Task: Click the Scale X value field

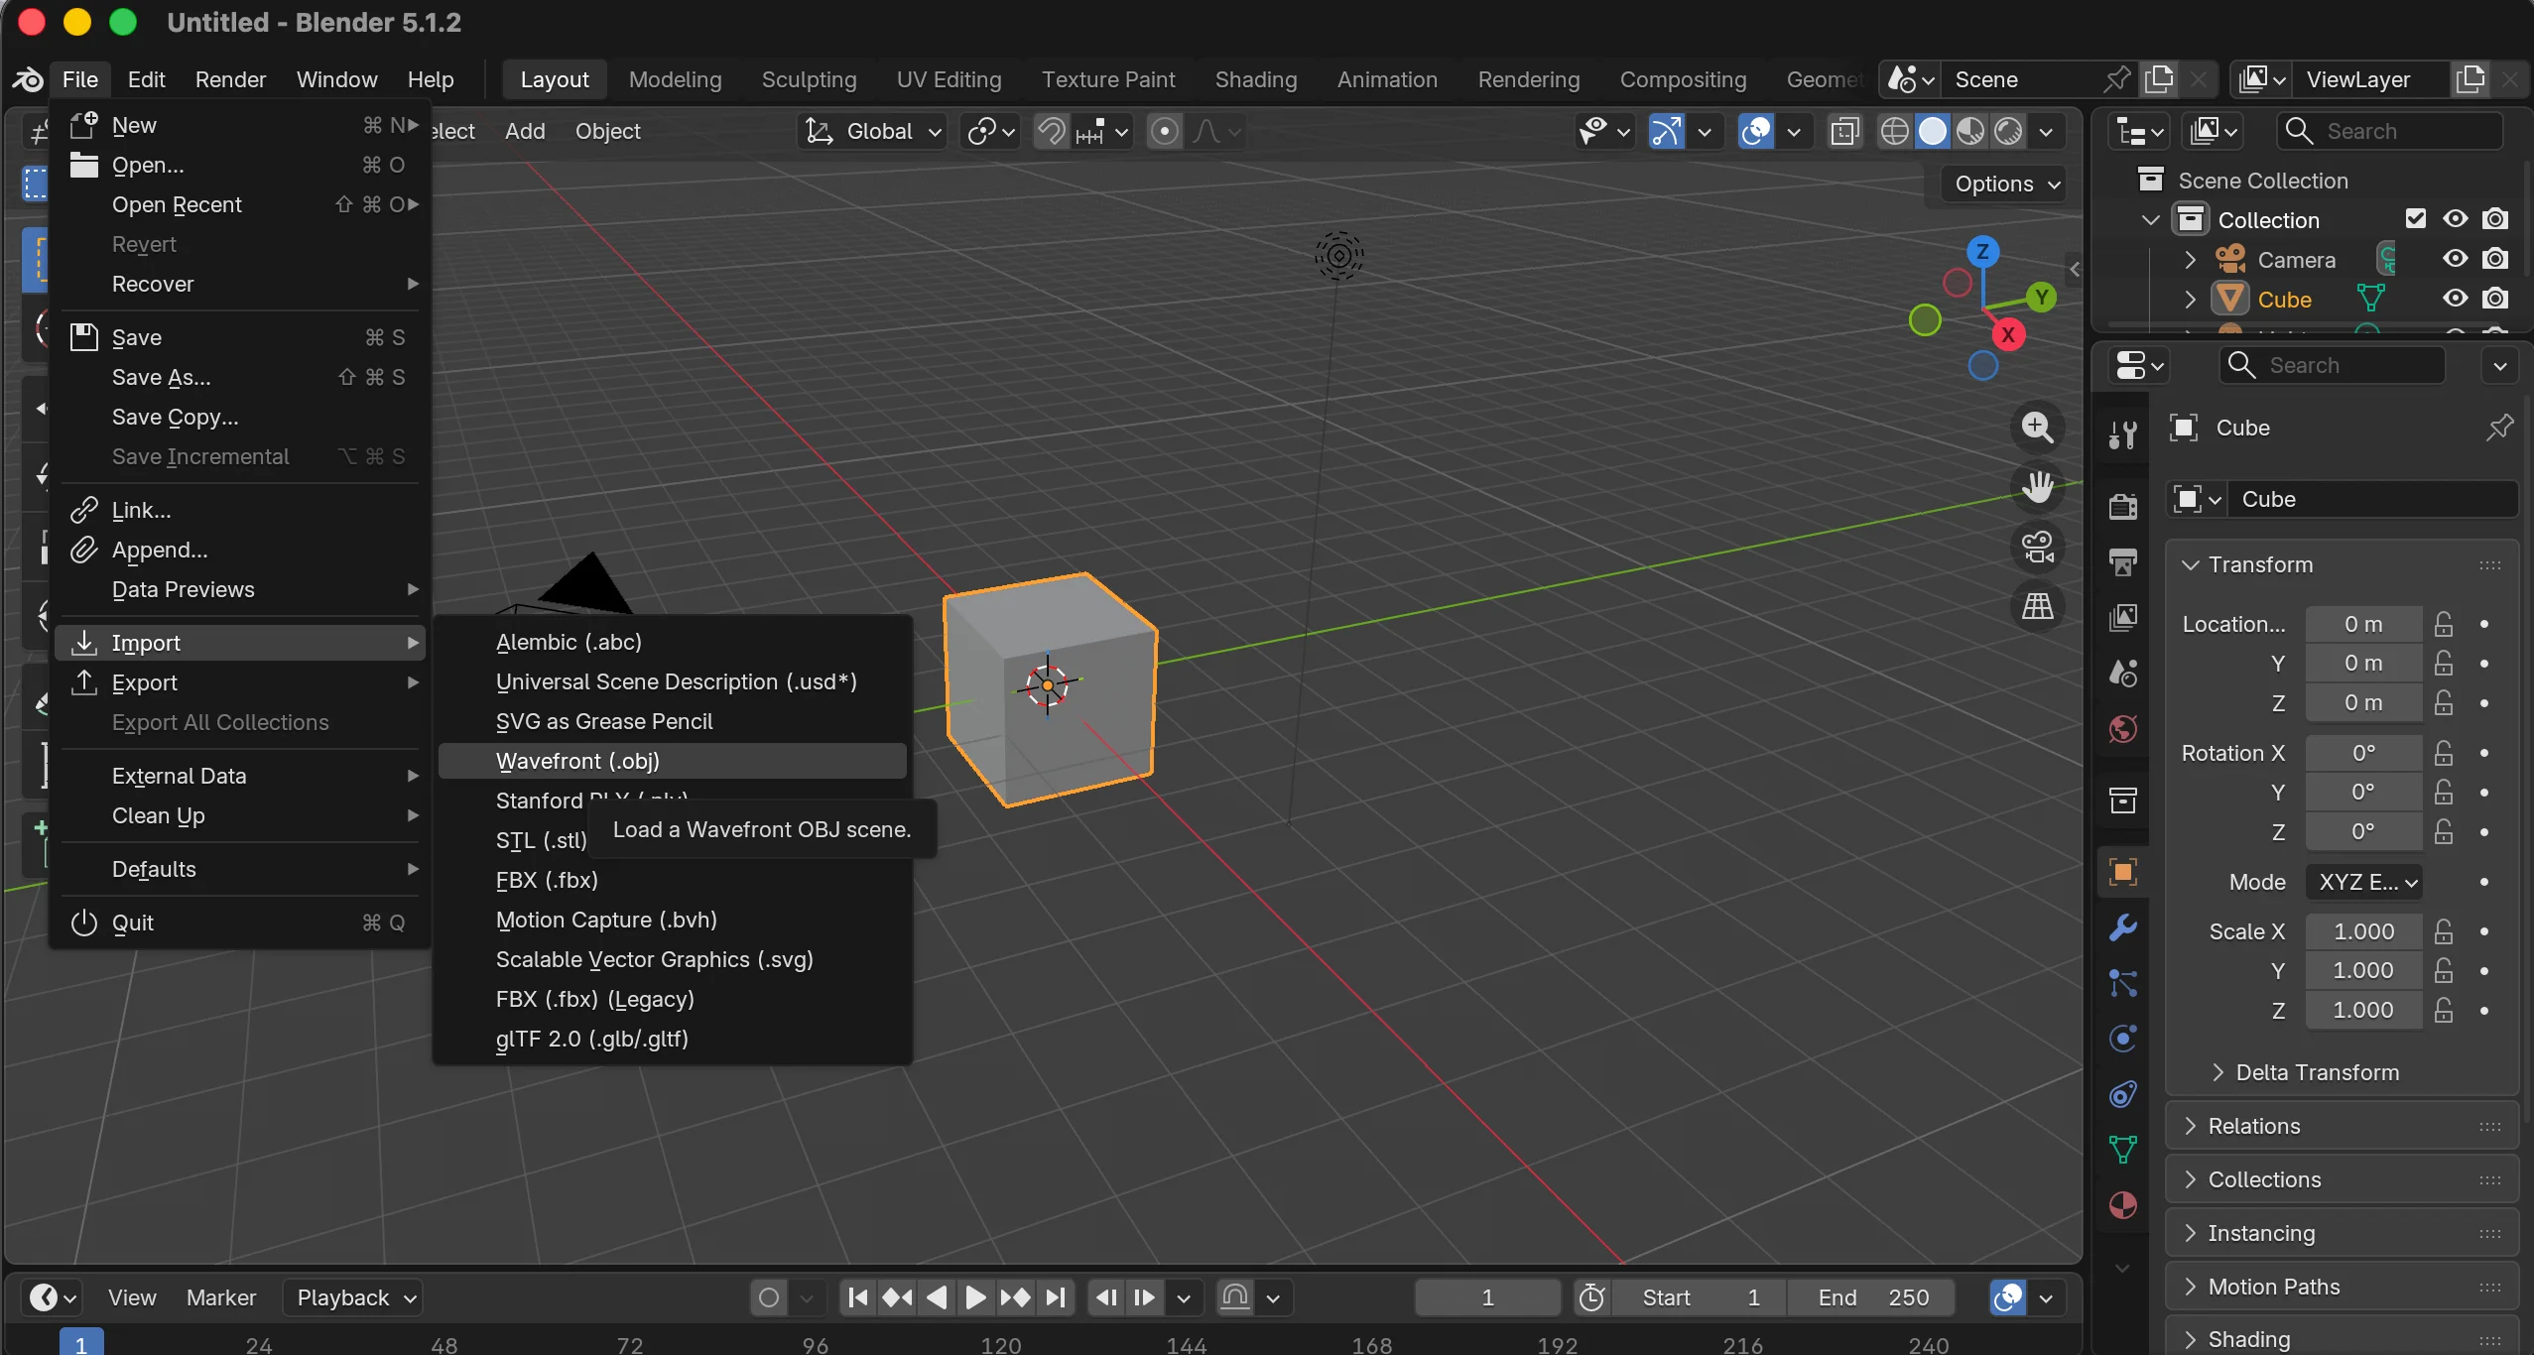Action: click(2363, 931)
